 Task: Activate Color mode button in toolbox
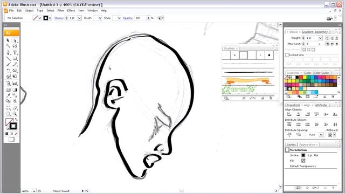[7, 134]
